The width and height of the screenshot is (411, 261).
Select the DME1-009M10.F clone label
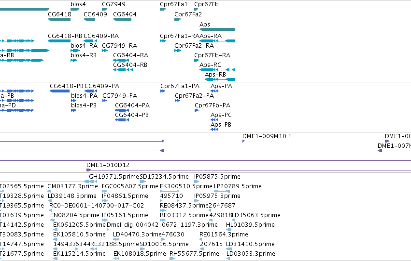click(x=267, y=136)
